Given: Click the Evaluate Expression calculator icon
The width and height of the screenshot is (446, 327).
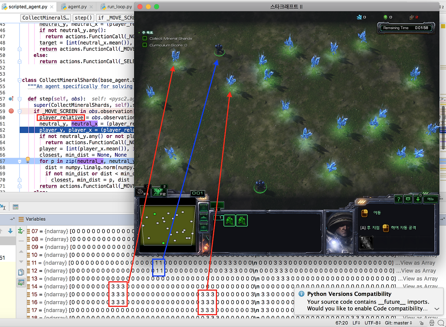Looking at the screenshot, I should click(15, 207).
